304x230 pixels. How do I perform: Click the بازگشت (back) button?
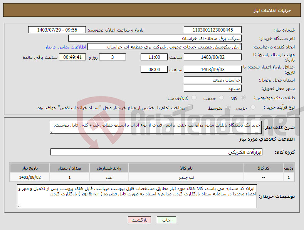(139, 220)
